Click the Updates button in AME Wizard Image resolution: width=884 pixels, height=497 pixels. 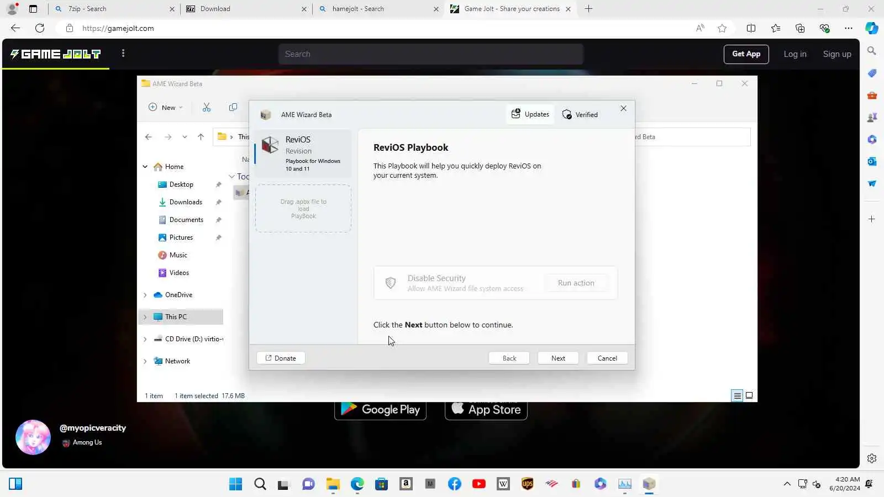(x=530, y=114)
